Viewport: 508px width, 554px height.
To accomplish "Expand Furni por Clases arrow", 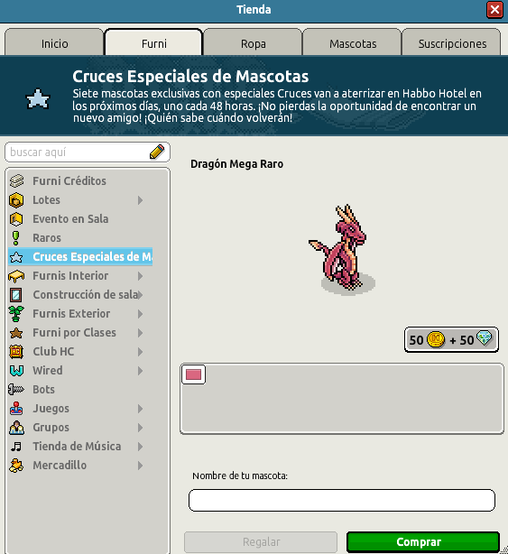I will (x=140, y=333).
